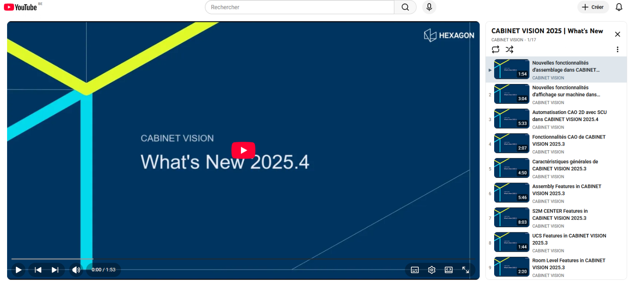Click the play button in player controls
The width and height of the screenshot is (631, 284).
(x=18, y=270)
